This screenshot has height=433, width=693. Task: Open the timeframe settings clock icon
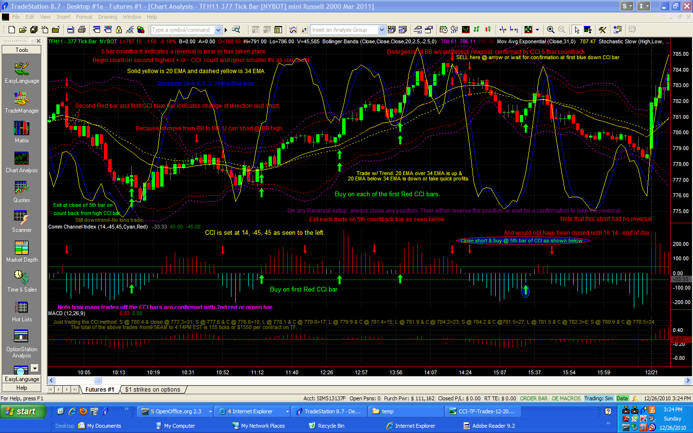pyautogui.click(x=443, y=30)
